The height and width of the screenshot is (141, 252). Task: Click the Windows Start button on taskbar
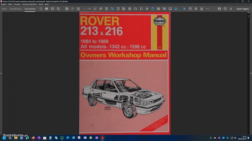coord(4,138)
